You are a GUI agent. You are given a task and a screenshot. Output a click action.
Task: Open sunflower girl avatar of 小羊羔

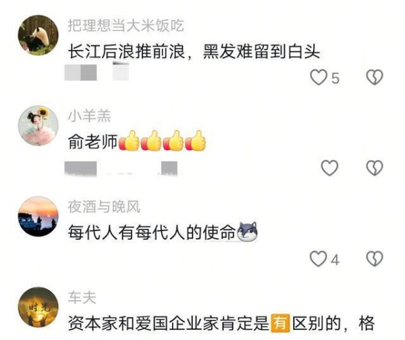38,126
